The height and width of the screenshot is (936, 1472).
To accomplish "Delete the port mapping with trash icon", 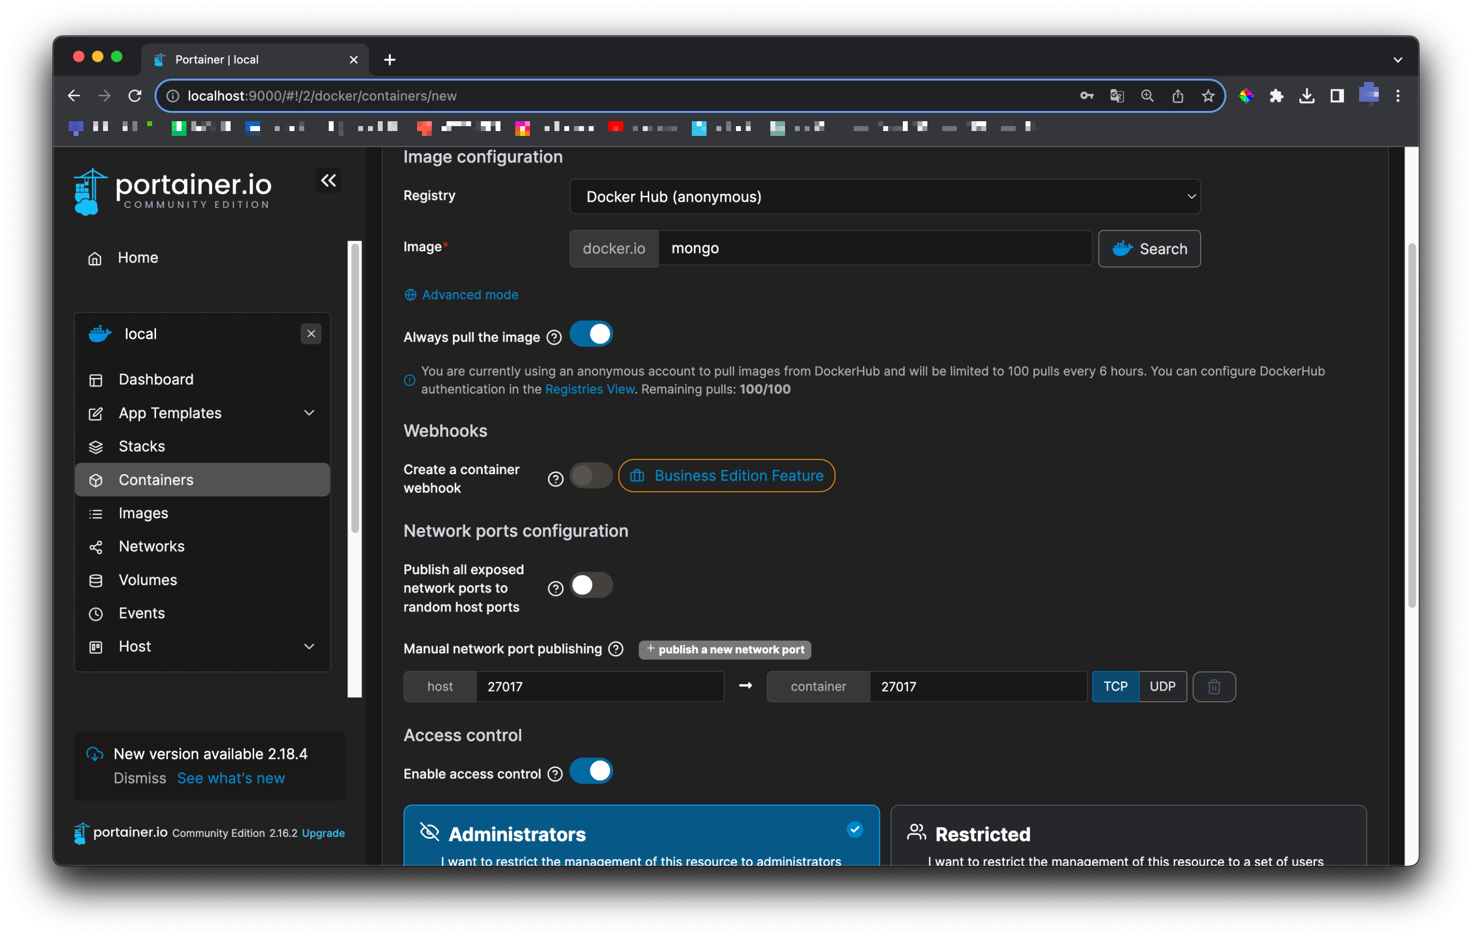I will (1213, 687).
